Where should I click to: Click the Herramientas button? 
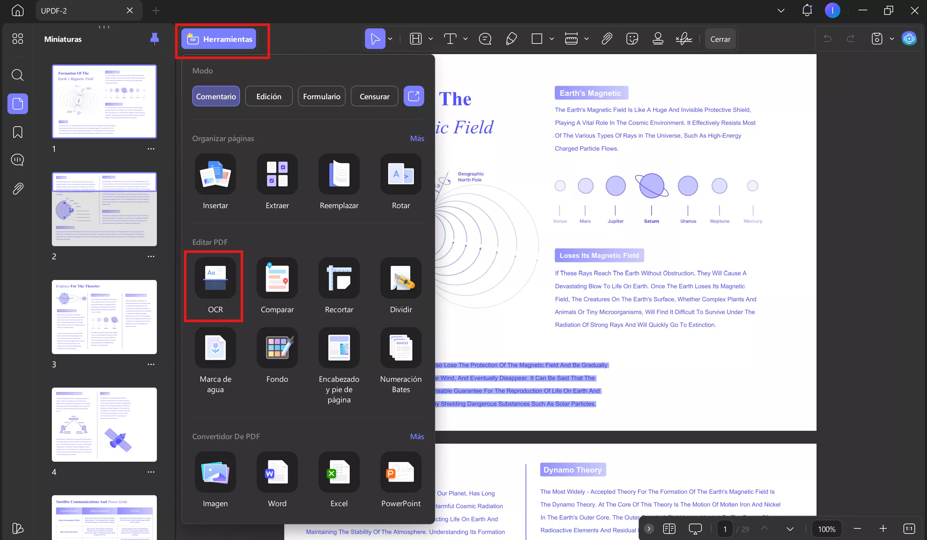pyautogui.click(x=218, y=39)
